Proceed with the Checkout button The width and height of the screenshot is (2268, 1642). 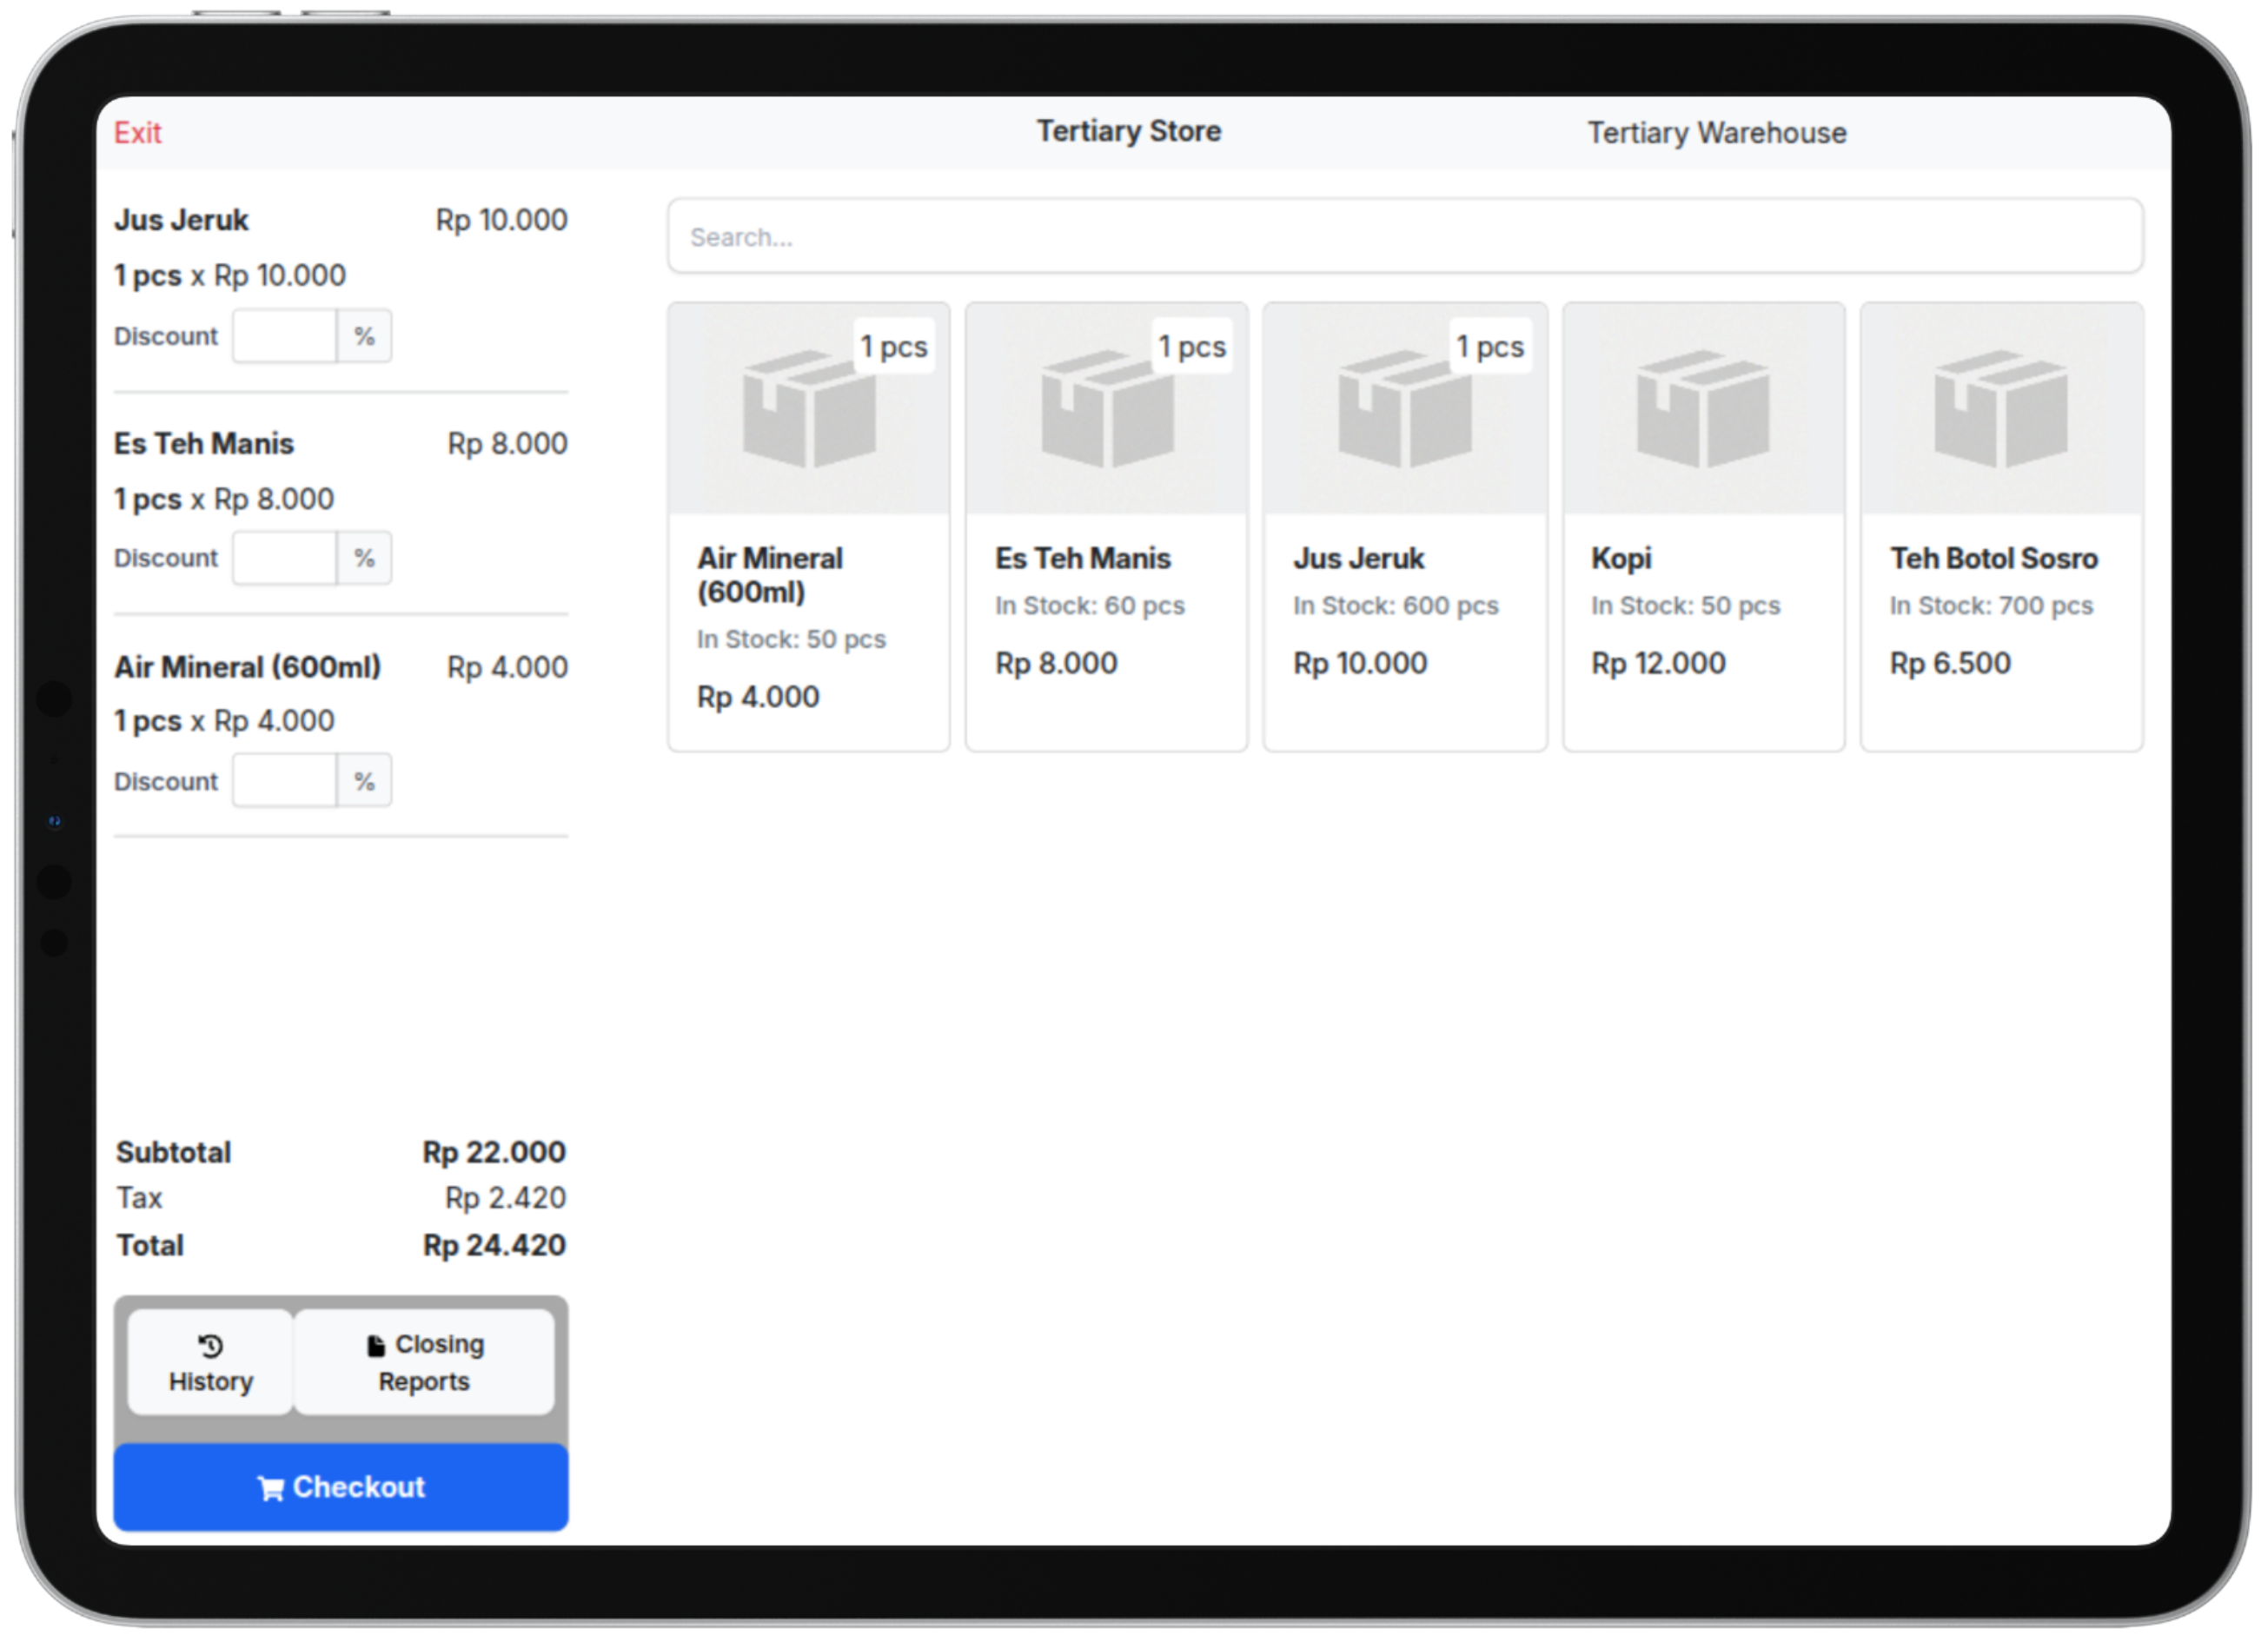(x=341, y=1487)
